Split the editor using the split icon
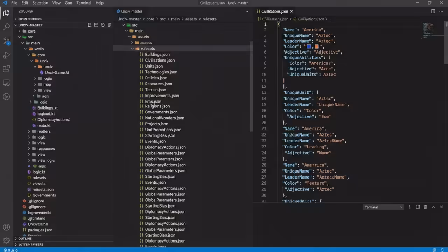The image size is (448, 252). [x=433, y=11]
